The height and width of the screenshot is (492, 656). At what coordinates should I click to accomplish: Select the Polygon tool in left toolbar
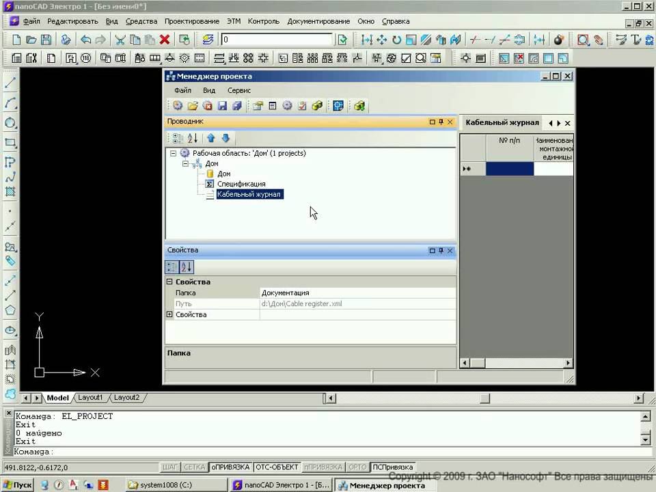10,310
